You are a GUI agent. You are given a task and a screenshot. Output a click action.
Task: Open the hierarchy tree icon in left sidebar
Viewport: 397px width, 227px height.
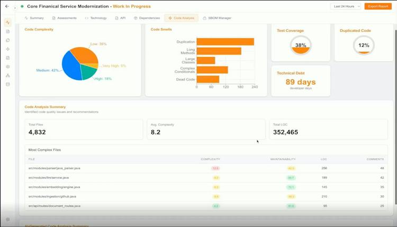(x=8, y=76)
